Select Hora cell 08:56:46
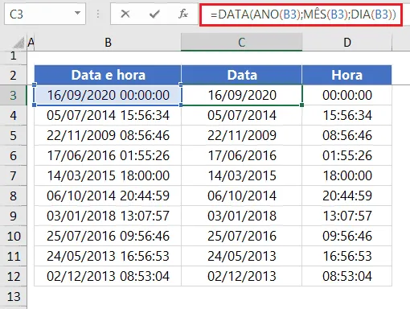This screenshot has height=309, width=410. coord(347,135)
